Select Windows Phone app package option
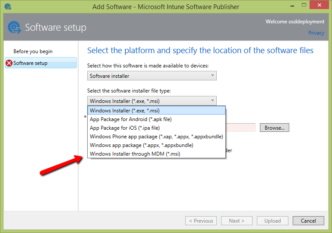The width and height of the screenshot is (332, 233). (156, 136)
